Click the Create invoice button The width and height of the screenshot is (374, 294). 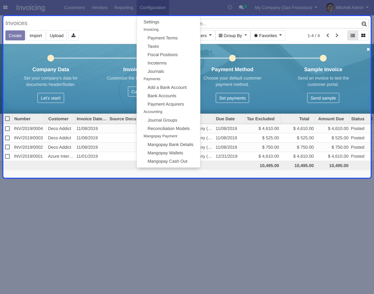pyautogui.click(x=15, y=35)
